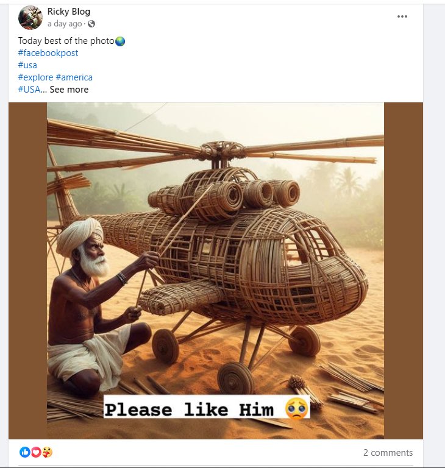Viewport: 445px width, 468px height.
Task: Click the Earth emoji in the post text
Action: 120,41
